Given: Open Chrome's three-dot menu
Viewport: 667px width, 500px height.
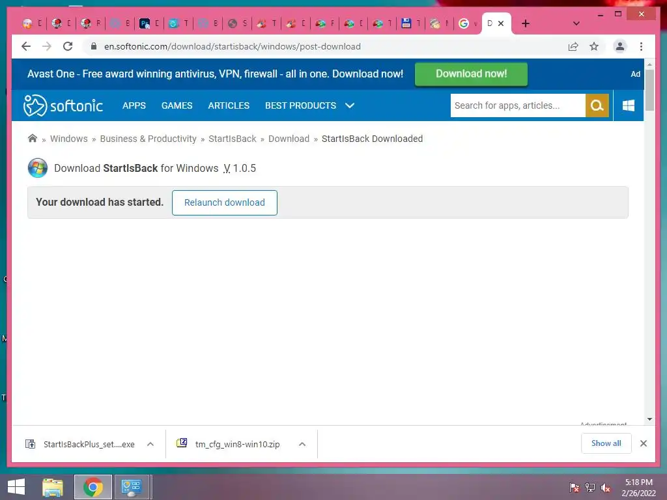Looking at the screenshot, I should [x=641, y=46].
